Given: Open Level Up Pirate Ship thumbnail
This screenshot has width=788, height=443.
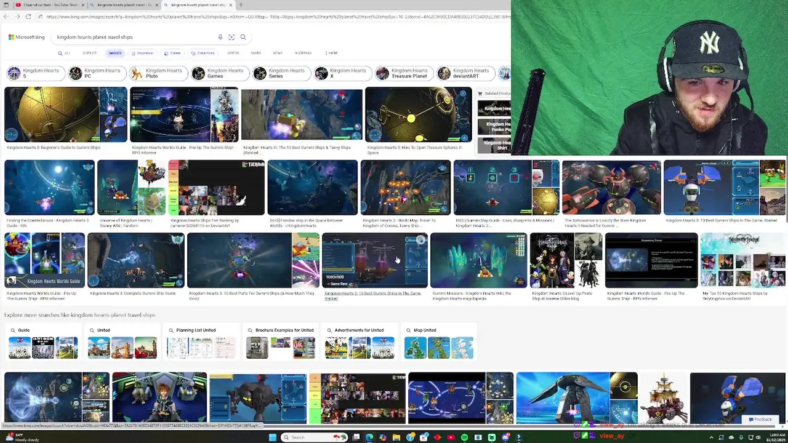Looking at the screenshot, I should pyautogui.click(x=565, y=260).
